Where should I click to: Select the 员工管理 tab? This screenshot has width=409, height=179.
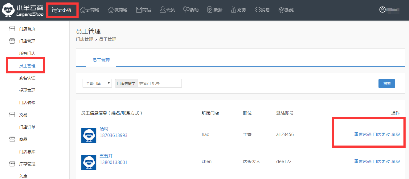pos(101,60)
